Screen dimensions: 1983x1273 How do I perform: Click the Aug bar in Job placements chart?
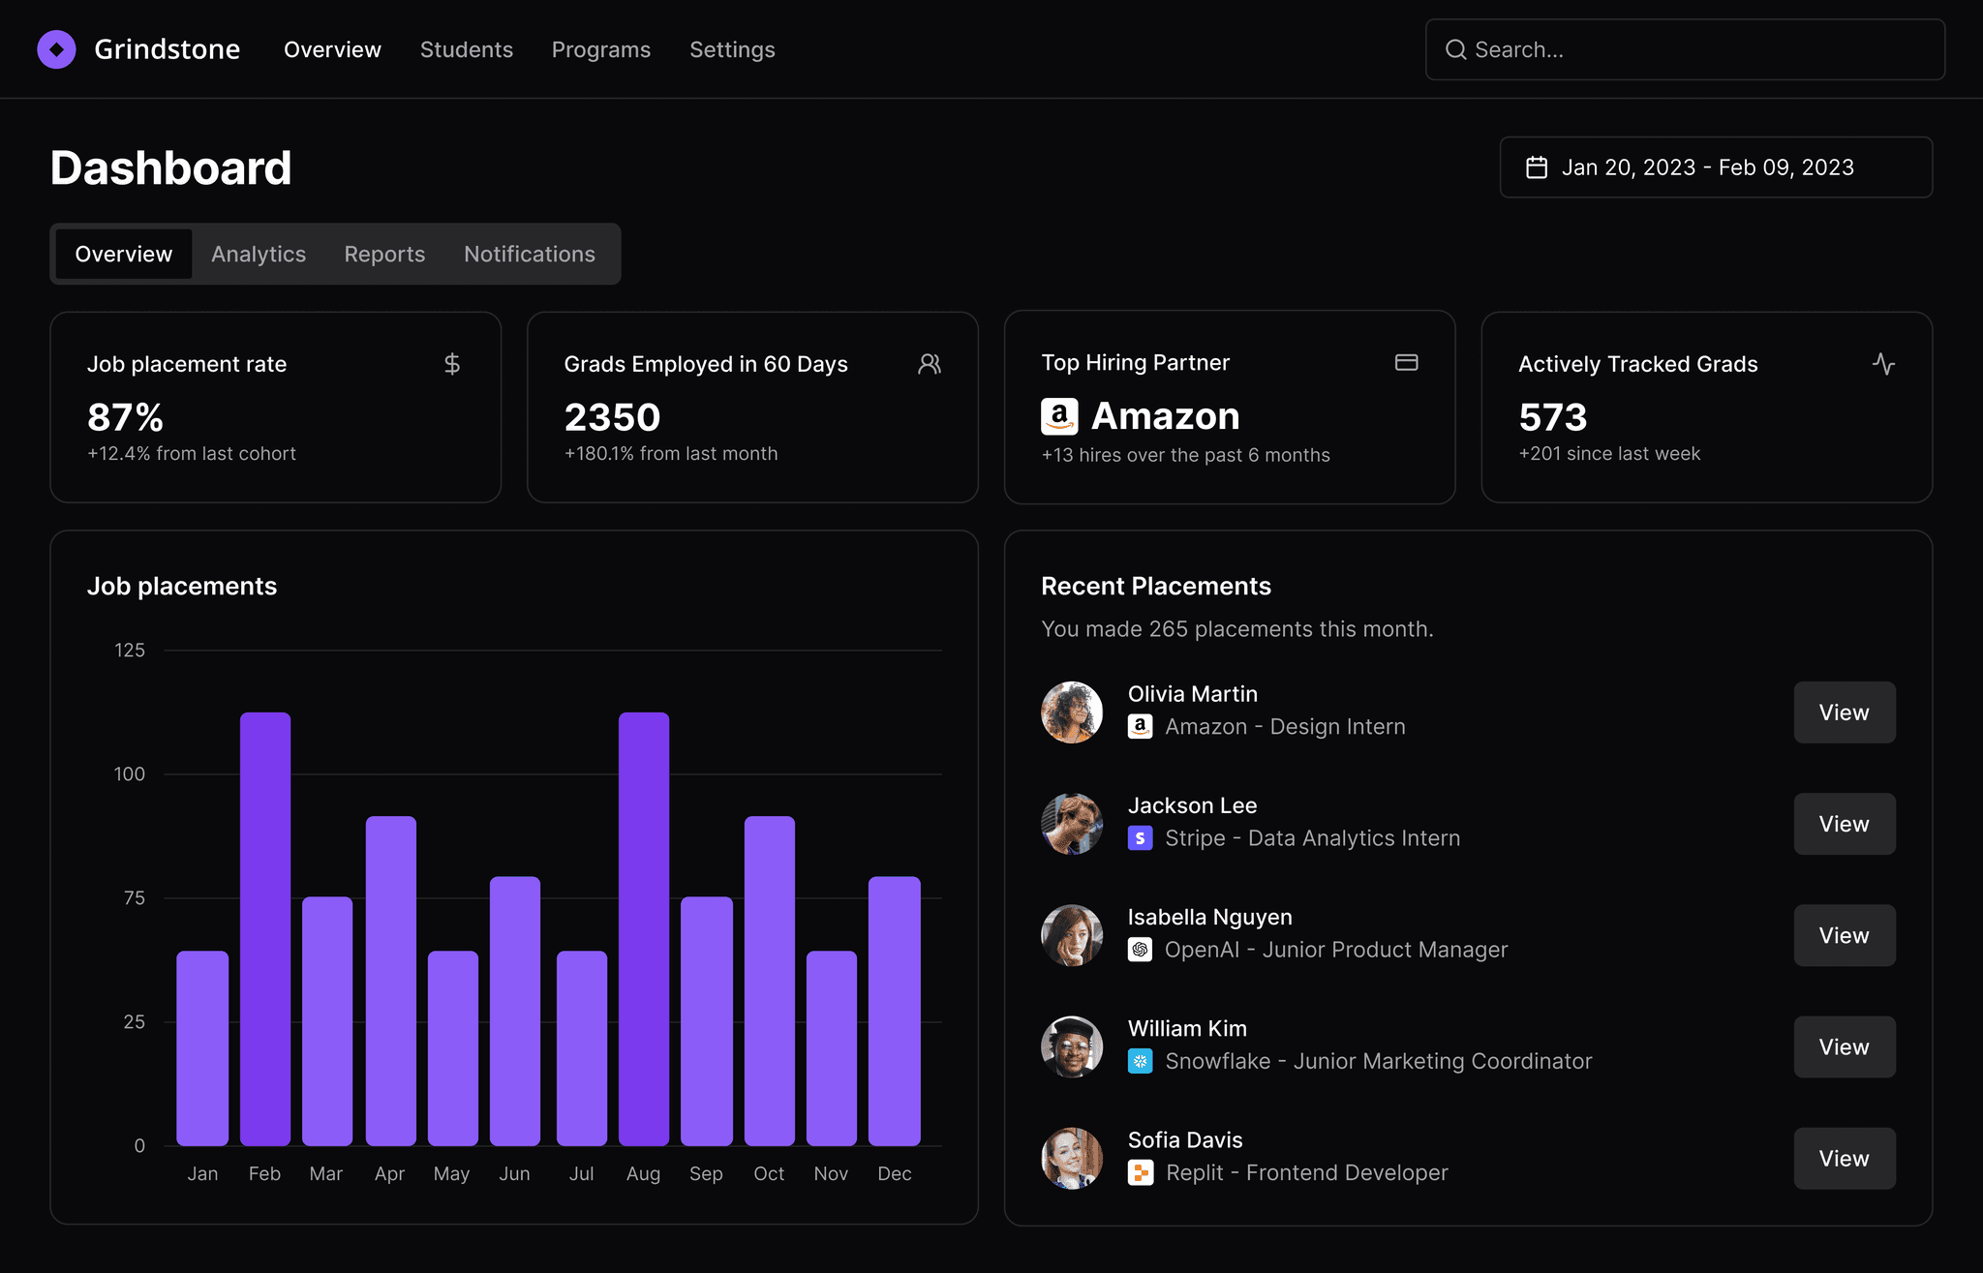(x=644, y=929)
